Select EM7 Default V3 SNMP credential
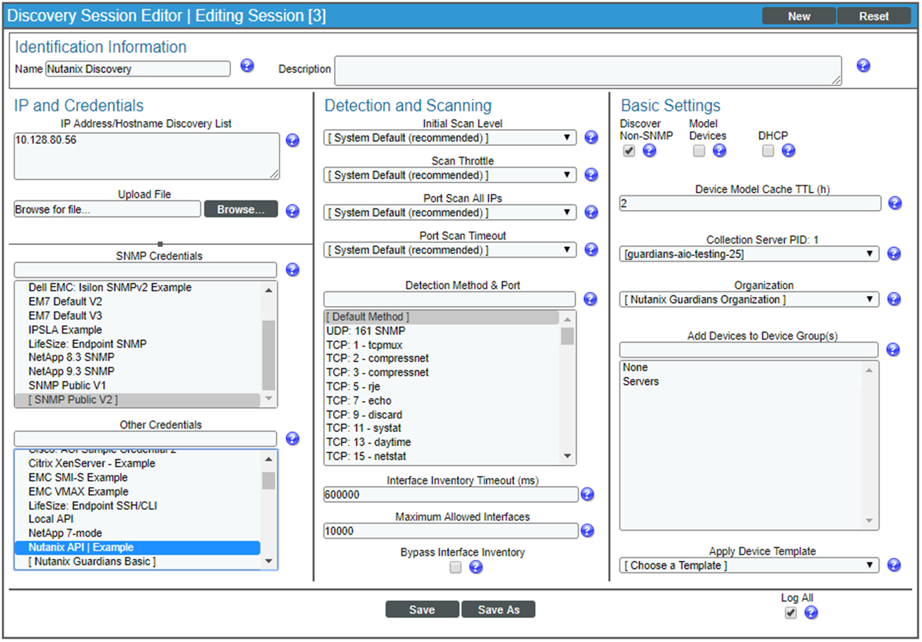Viewport: 922px width, 642px height. point(137,315)
